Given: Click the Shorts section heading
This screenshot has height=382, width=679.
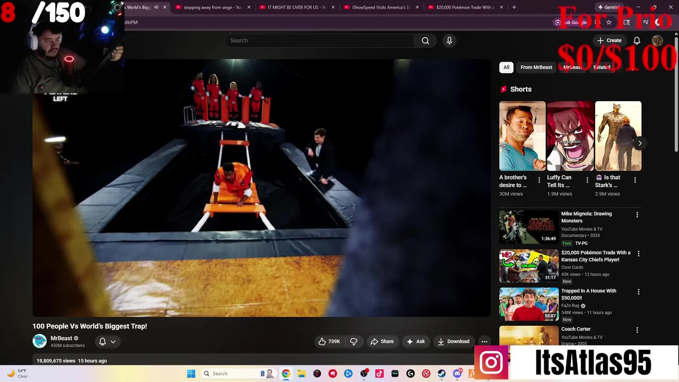Looking at the screenshot, I should pyautogui.click(x=520, y=89).
